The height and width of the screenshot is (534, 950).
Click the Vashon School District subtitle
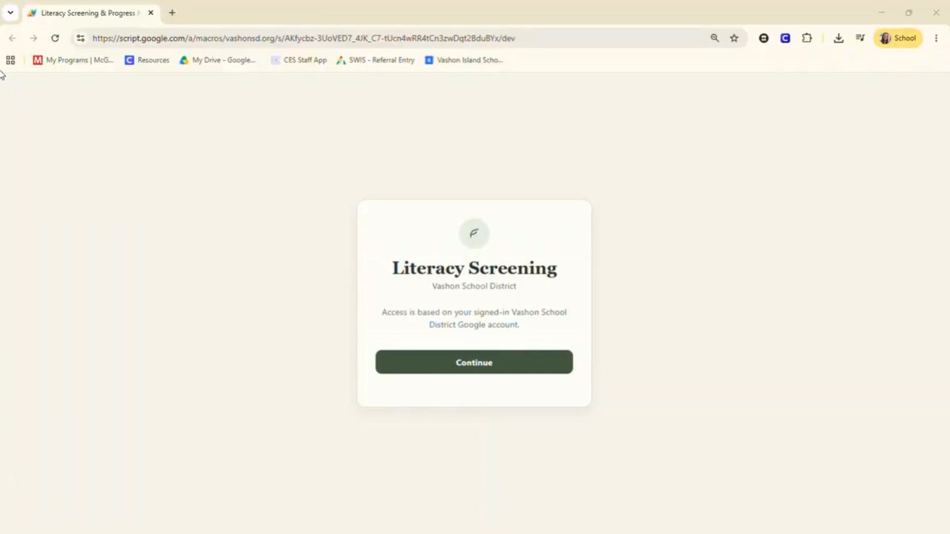coord(474,286)
